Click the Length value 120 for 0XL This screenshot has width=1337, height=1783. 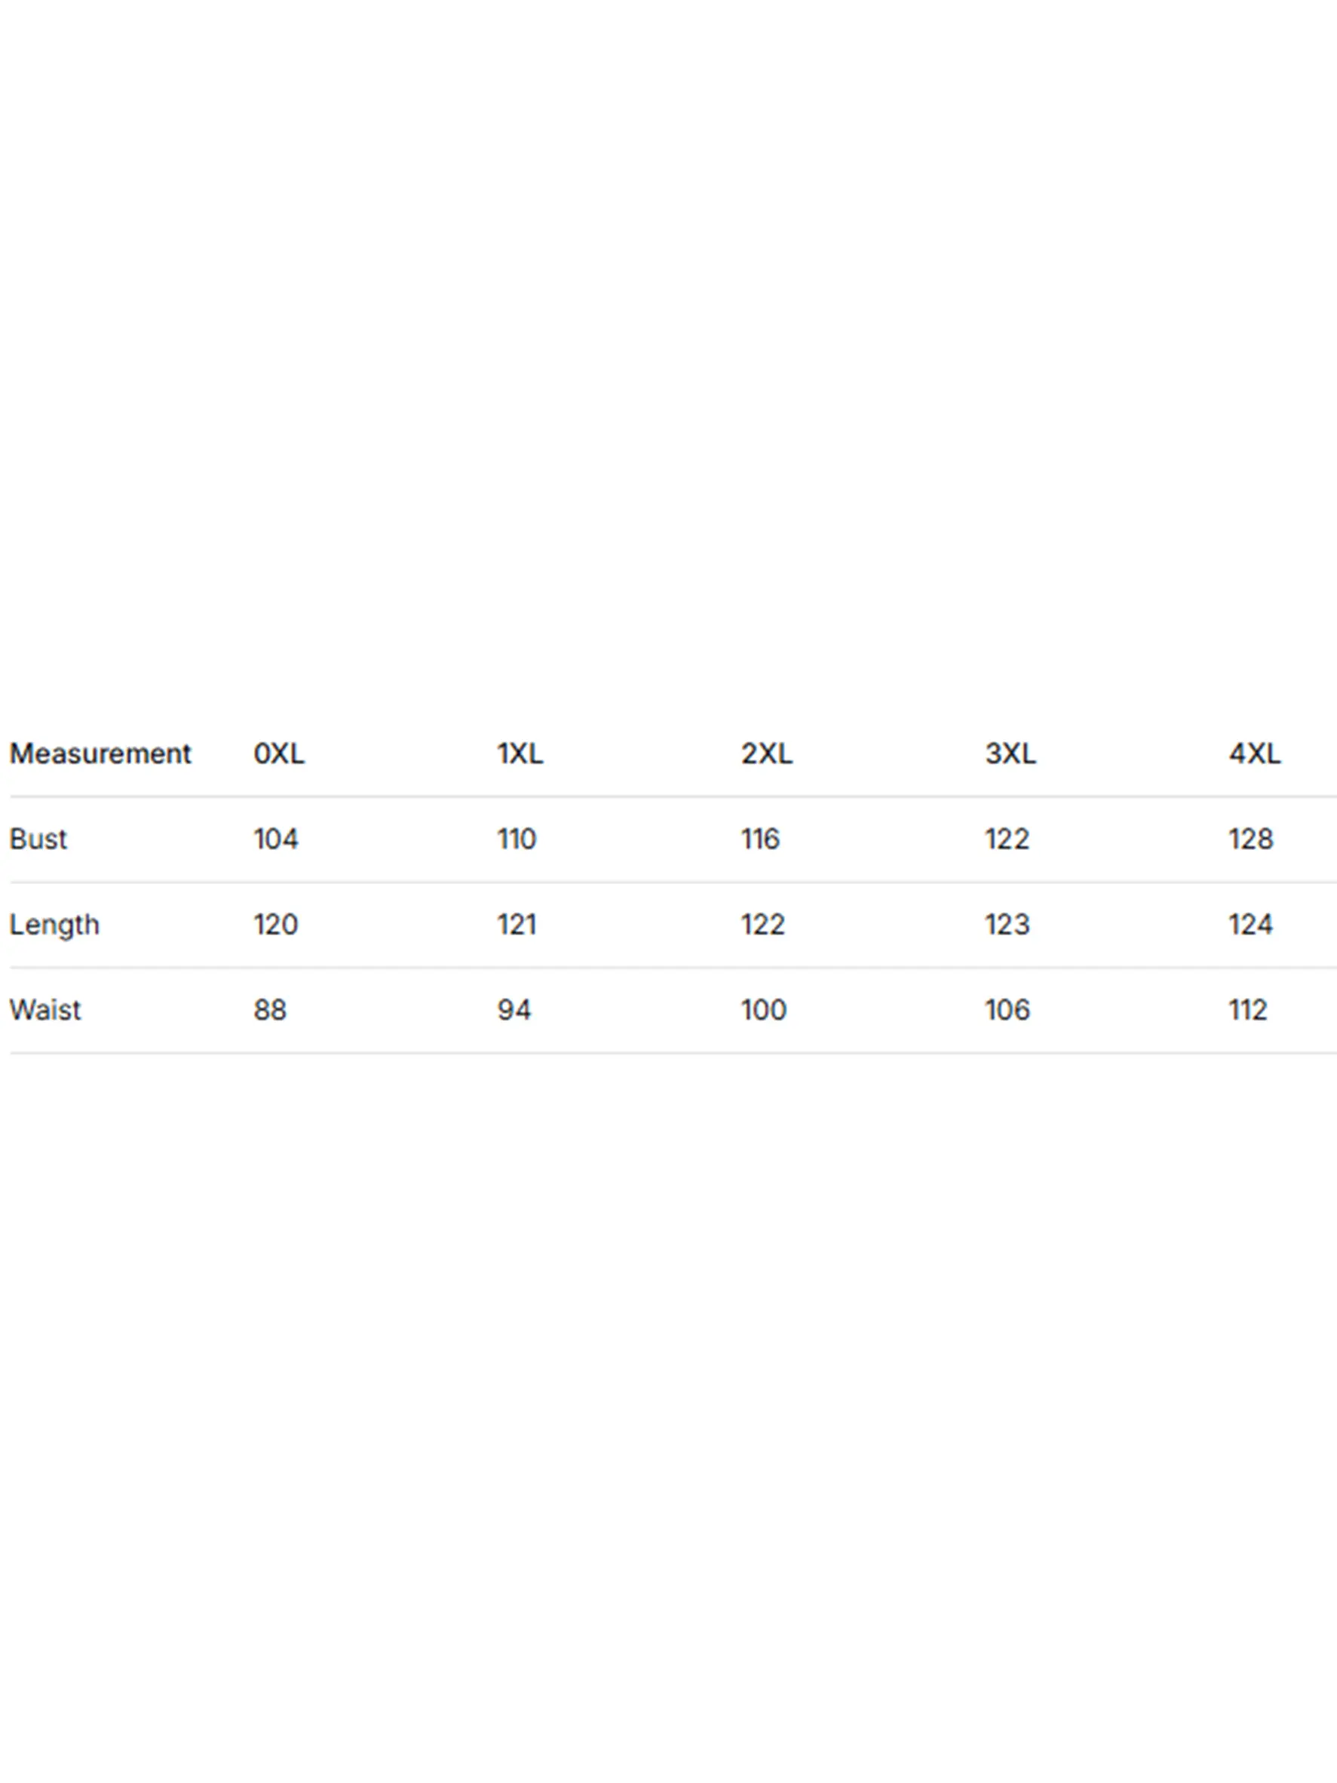276,925
